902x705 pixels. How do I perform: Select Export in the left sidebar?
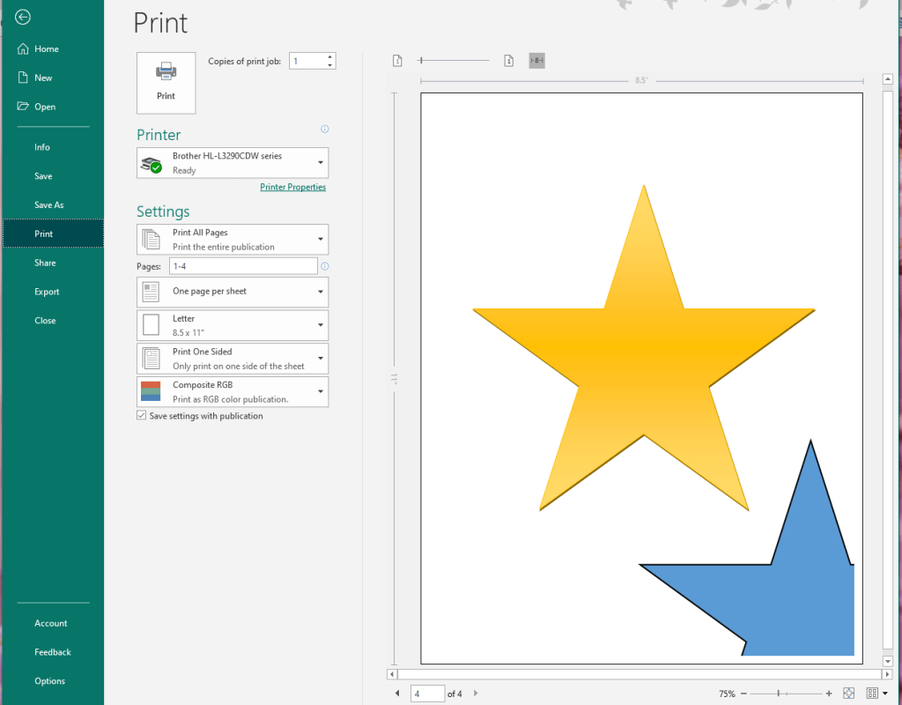[x=47, y=292]
